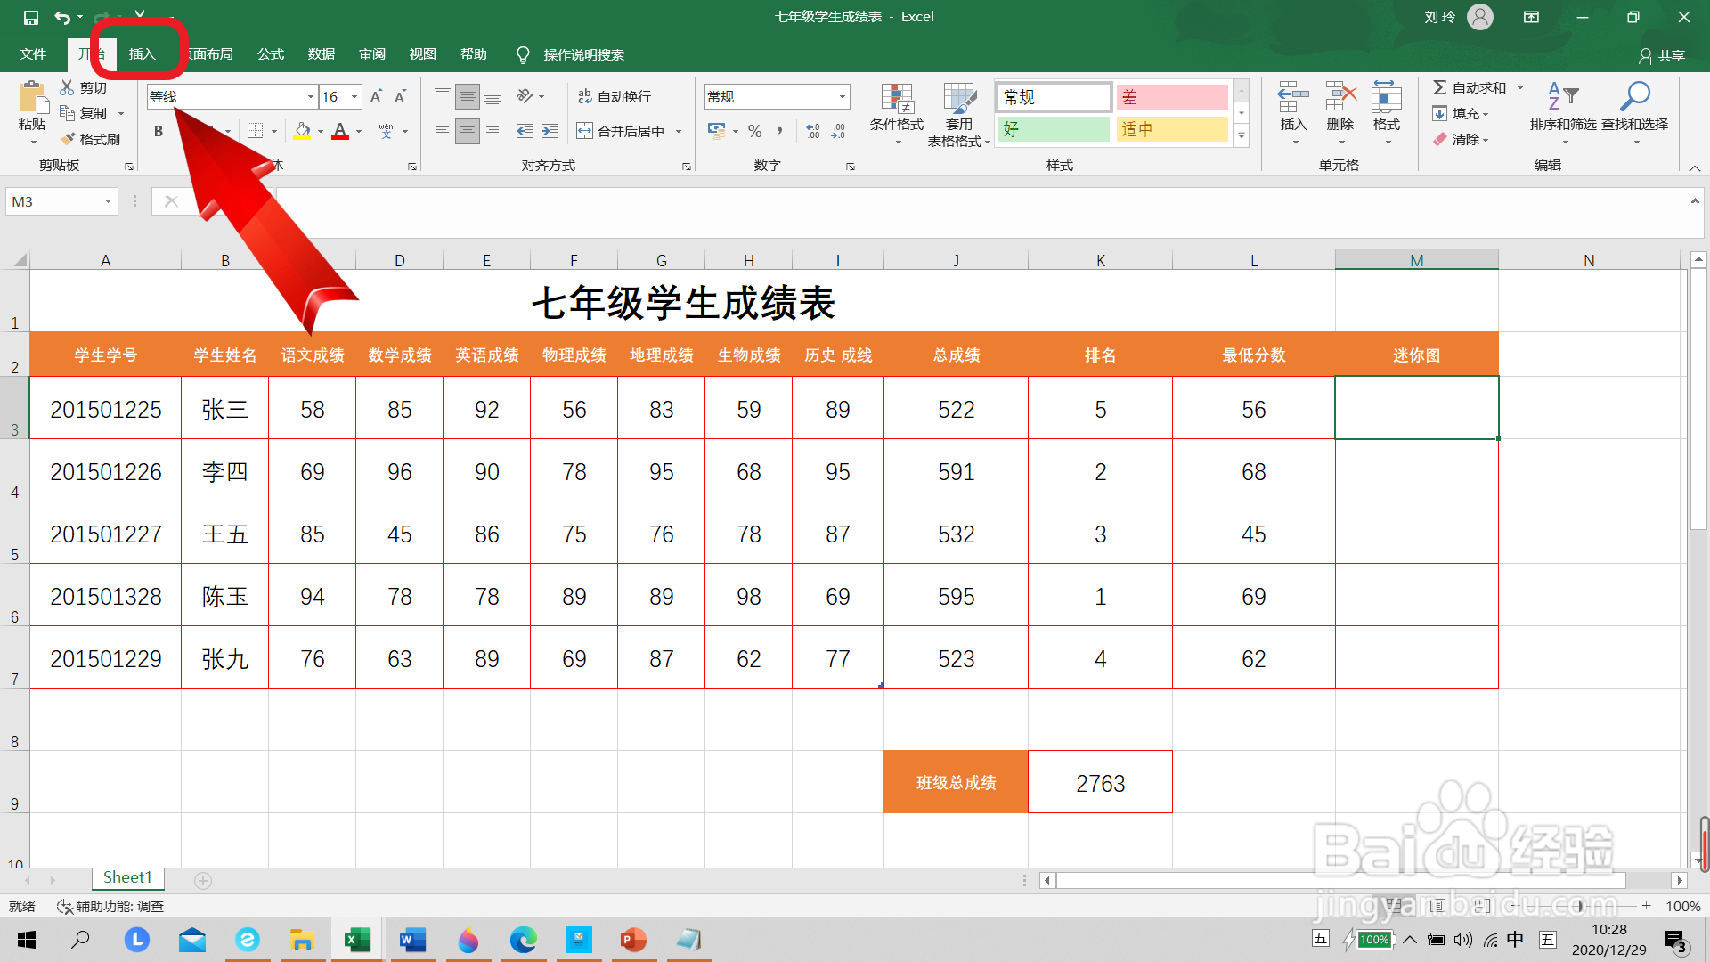Click the decrease indent icon

[525, 131]
